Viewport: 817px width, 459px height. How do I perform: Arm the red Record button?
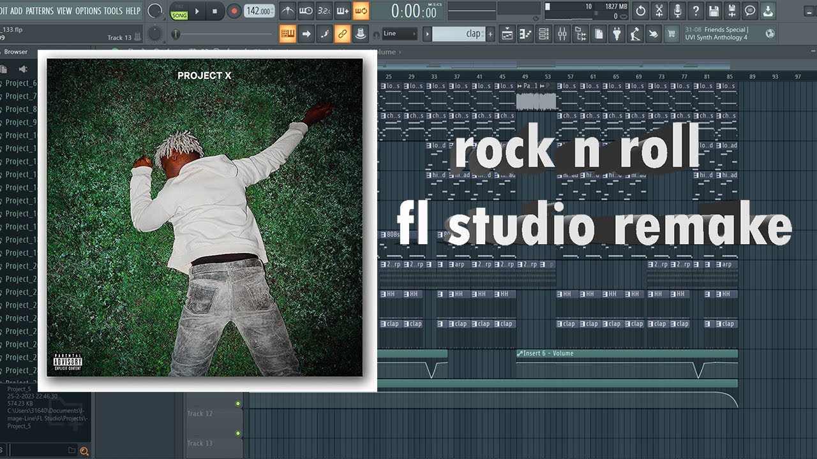pyautogui.click(x=233, y=11)
